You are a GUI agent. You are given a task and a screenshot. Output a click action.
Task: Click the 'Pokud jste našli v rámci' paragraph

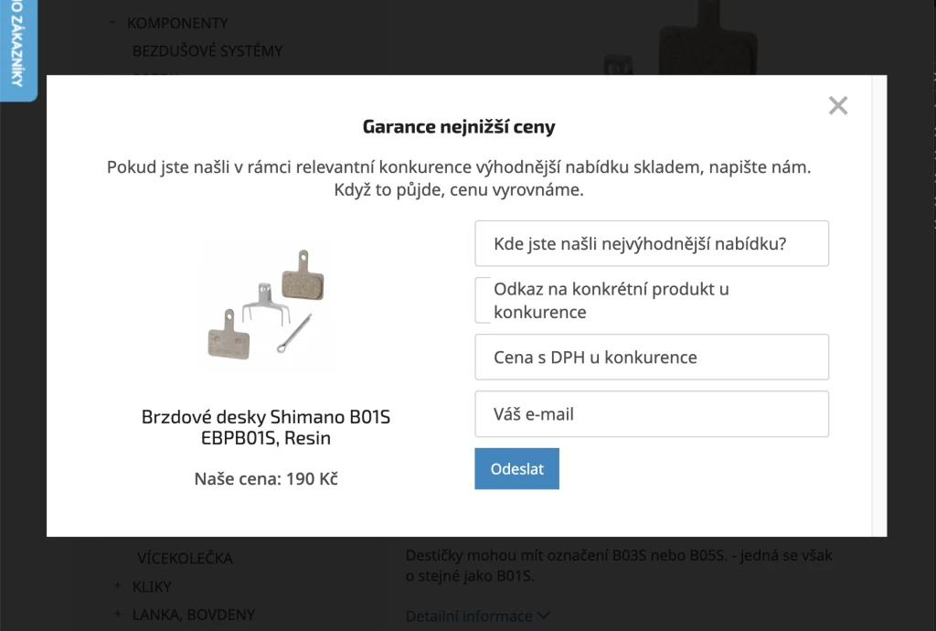[459, 178]
